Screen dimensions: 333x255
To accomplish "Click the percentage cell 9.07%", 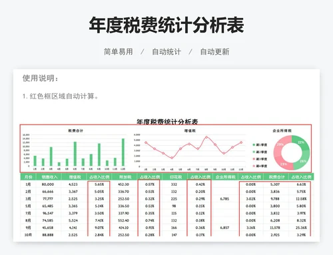I will (99, 228).
